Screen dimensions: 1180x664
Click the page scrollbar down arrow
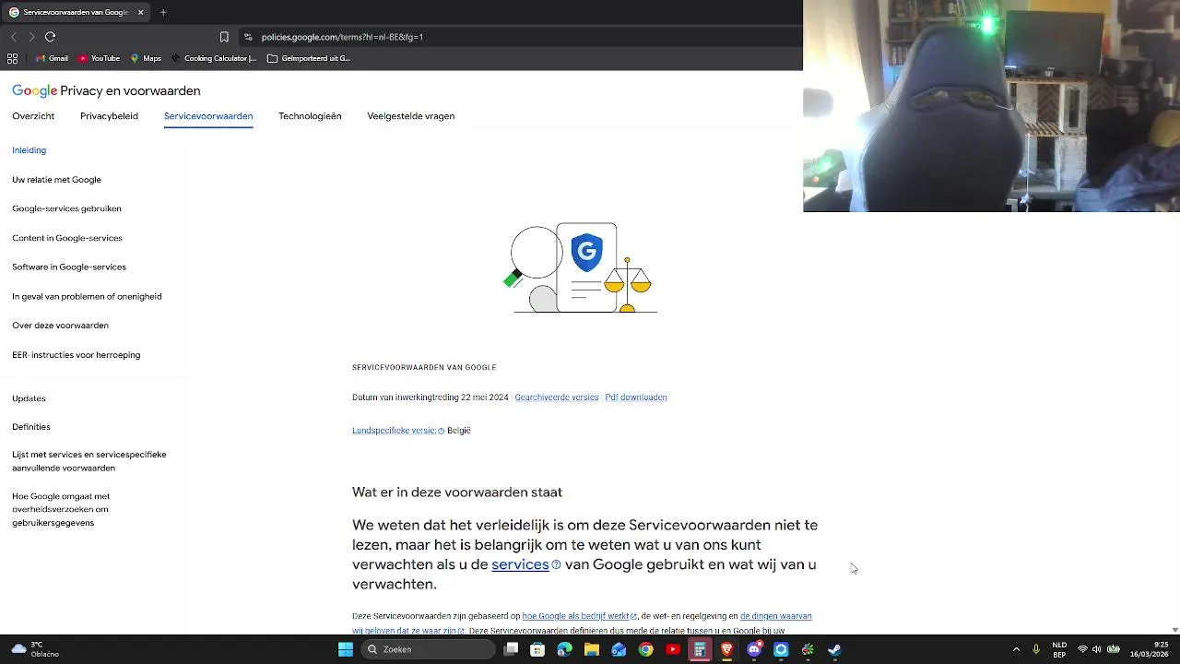[1174, 630]
